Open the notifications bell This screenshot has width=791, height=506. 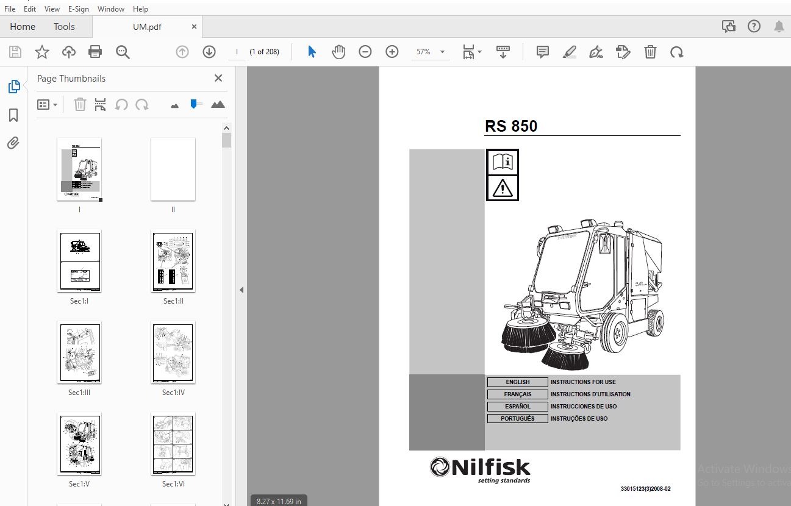click(779, 26)
